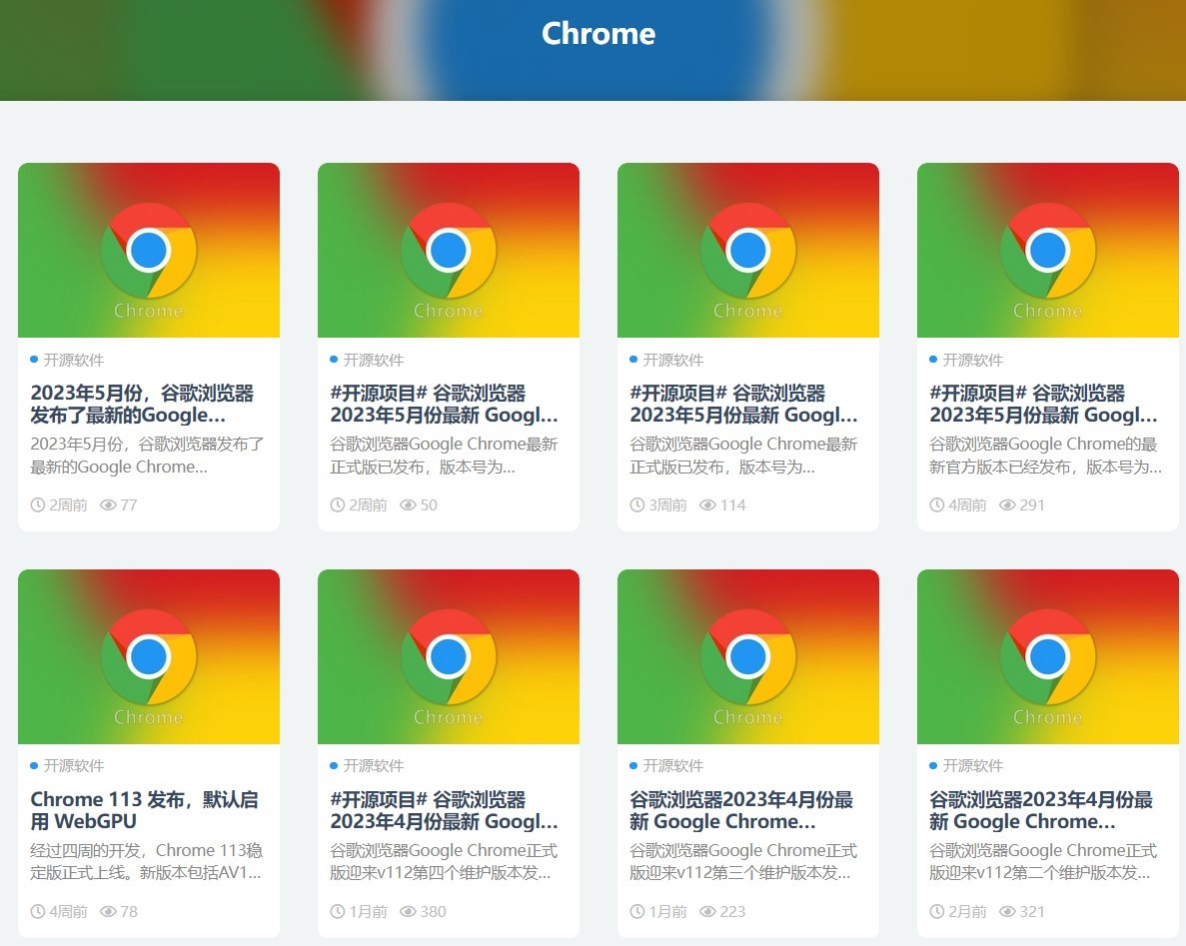Open the thumbnail above the Chrome 113 post
The width and height of the screenshot is (1186, 946).
point(149,656)
